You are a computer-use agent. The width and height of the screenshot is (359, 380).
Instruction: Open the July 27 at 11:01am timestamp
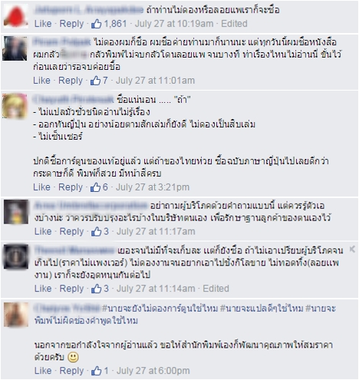155,81
